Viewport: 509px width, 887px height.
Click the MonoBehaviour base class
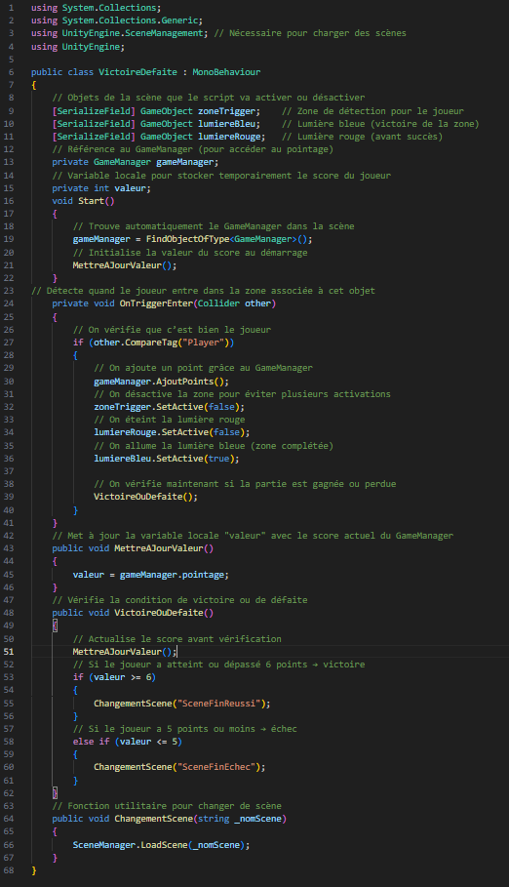(x=226, y=72)
